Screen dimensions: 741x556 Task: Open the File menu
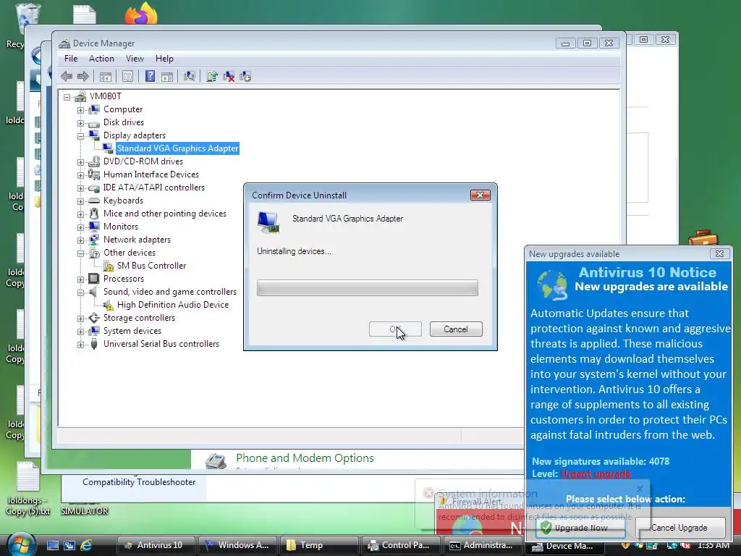point(71,59)
